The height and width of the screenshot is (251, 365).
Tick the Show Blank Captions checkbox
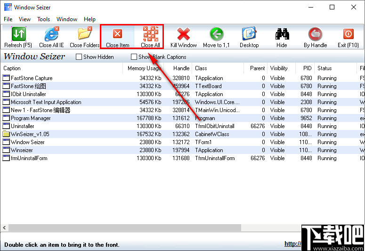pos(134,57)
